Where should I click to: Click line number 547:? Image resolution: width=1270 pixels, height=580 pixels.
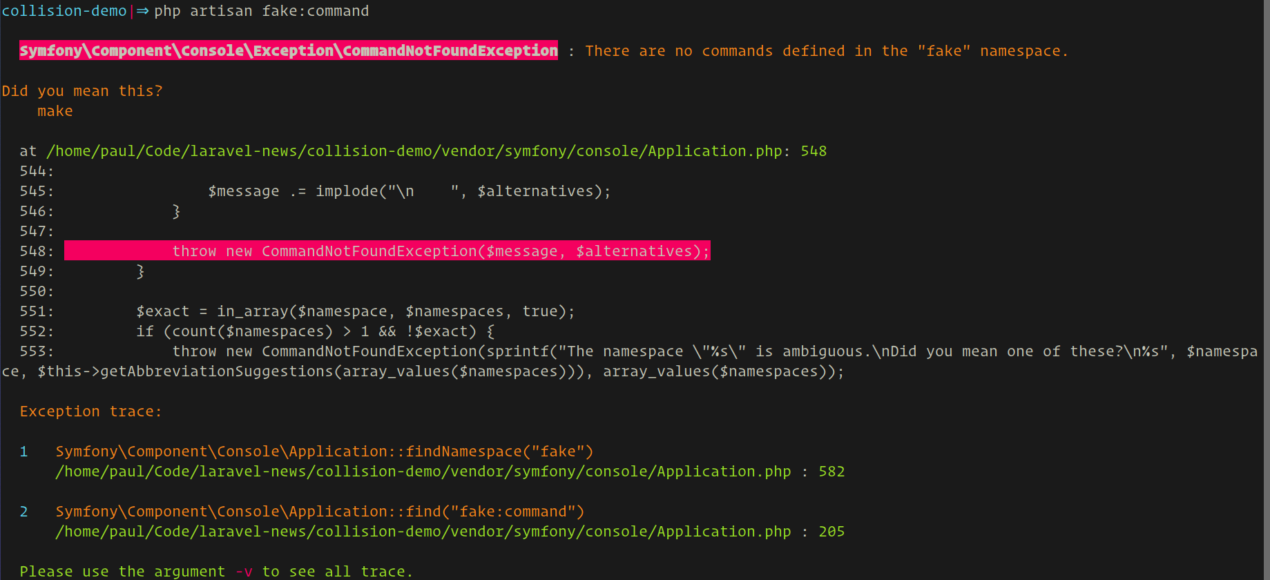37,231
